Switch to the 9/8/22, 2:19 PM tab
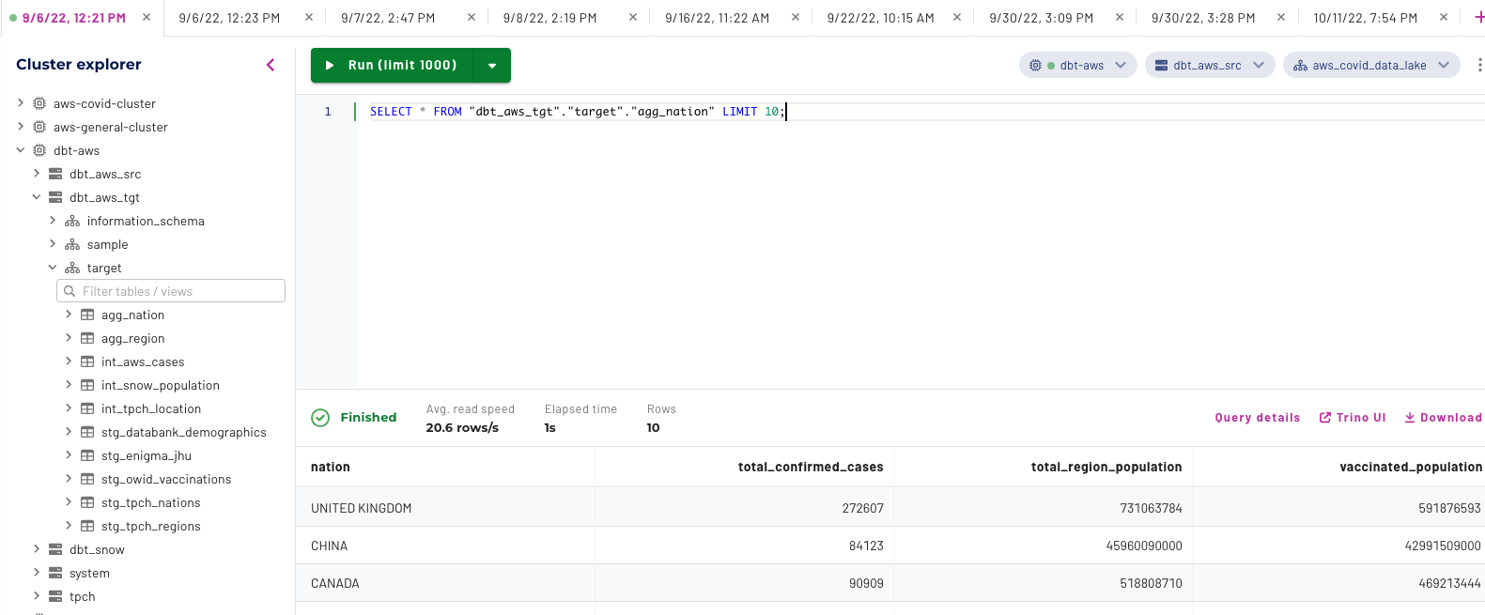Viewport: 1485px width, 615px height. click(549, 18)
